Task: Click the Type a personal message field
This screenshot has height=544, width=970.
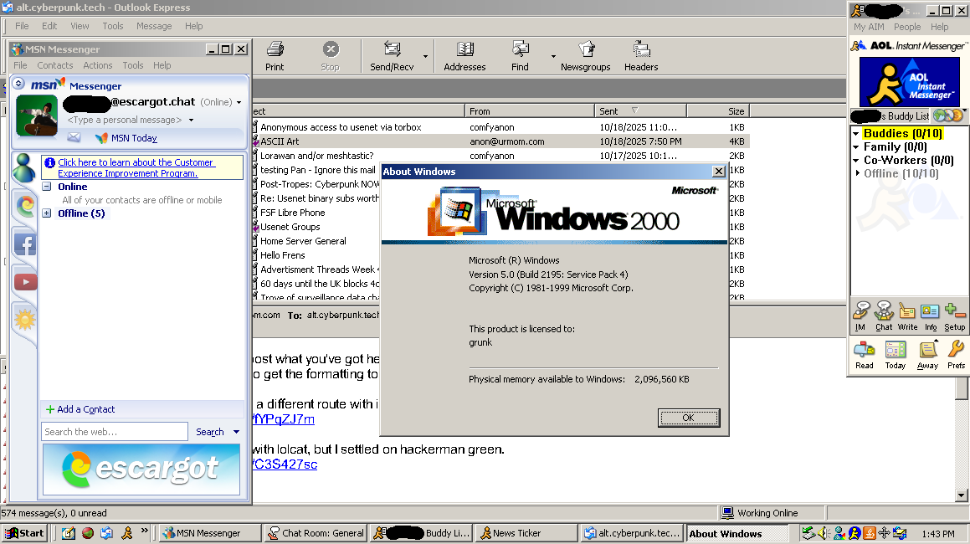Action: point(125,120)
